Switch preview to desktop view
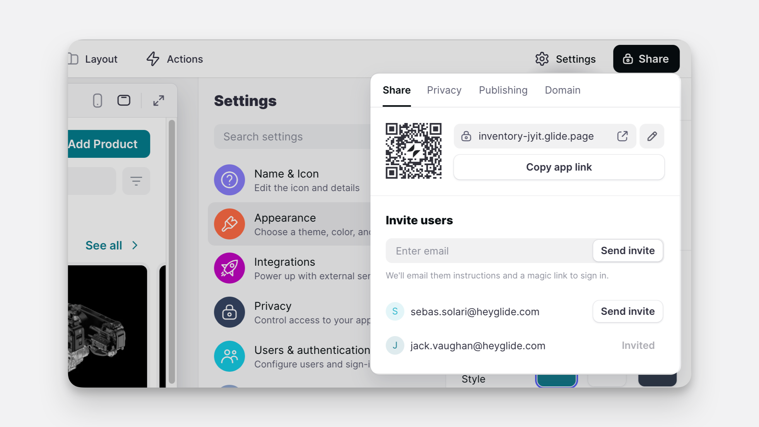Screen dimensions: 759x427 124,100
